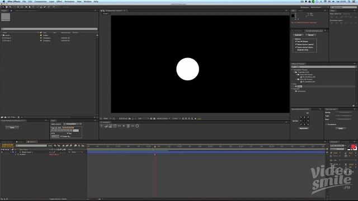Hide Shape Layer 1 with the eye toggle

(x=2, y=152)
